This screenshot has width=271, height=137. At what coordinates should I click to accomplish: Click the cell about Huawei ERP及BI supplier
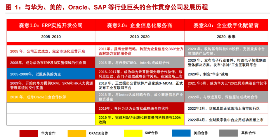point(51,63)
